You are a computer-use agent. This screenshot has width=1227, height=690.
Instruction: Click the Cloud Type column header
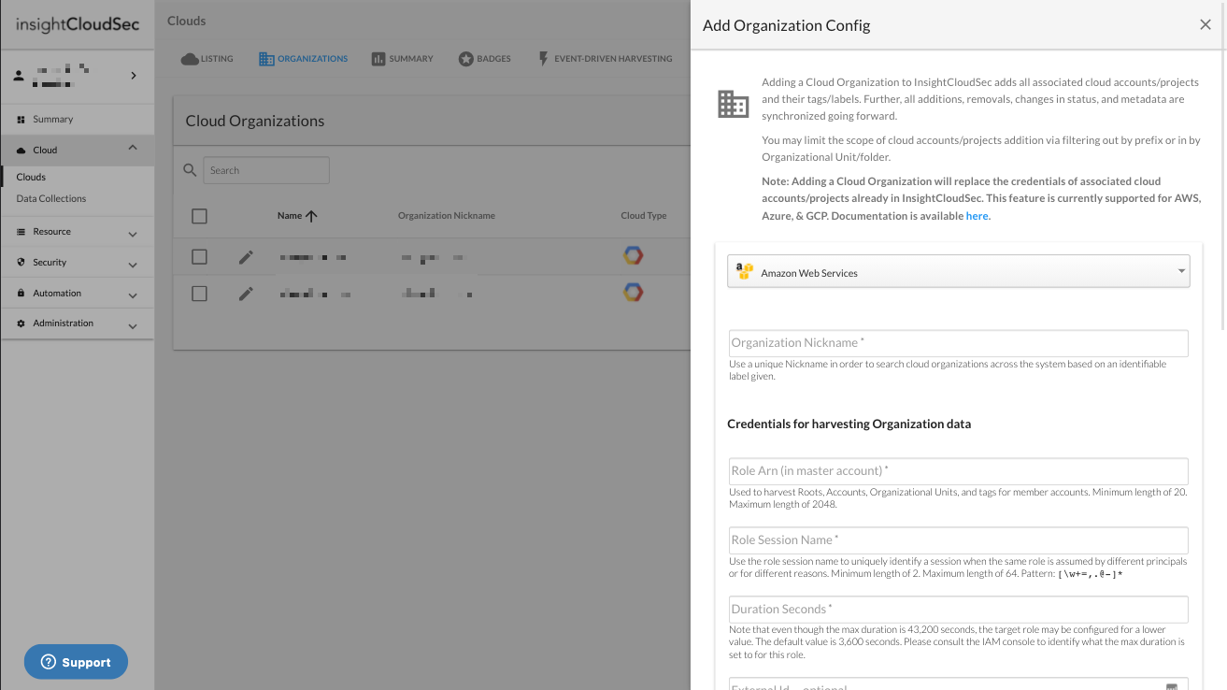(644, 215)
